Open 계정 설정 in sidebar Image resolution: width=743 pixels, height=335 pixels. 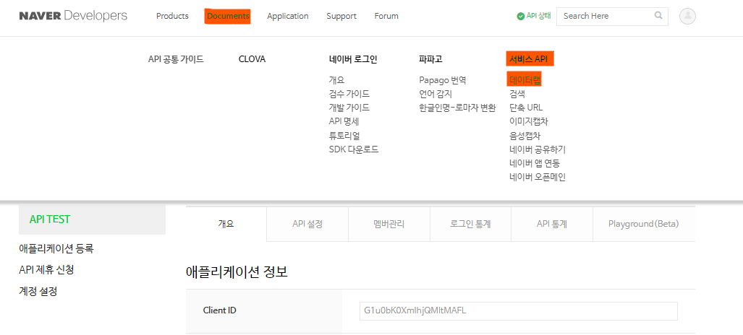click(38, 291)
